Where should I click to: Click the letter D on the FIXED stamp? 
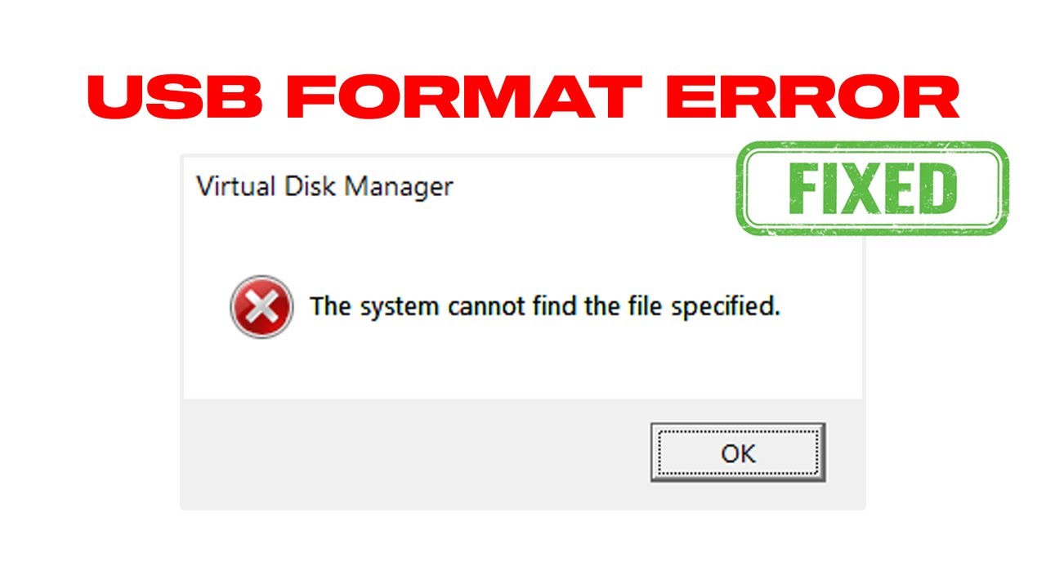click(x=936, y=189)
